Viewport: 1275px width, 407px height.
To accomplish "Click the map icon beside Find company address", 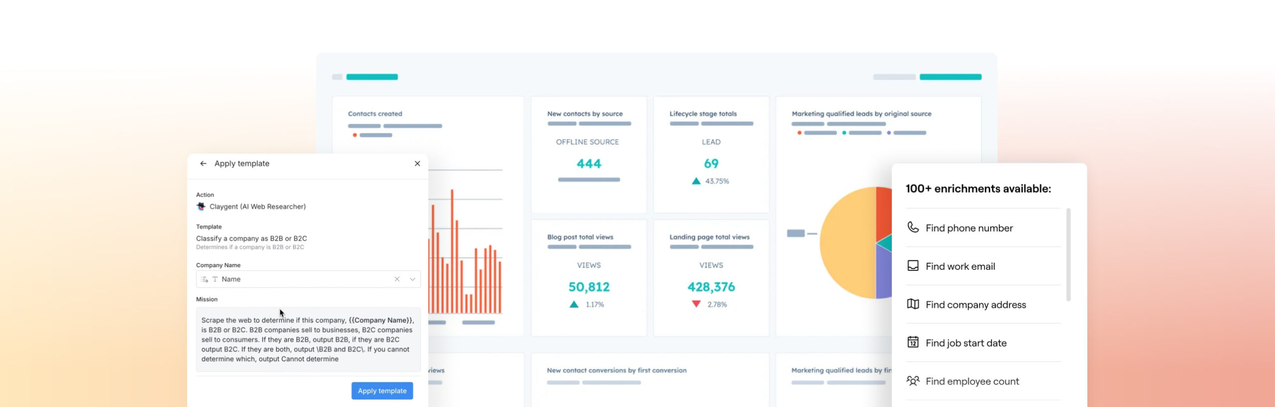I will (913, 304).
